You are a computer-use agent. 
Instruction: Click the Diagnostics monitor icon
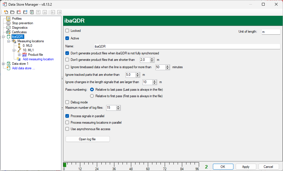coord(8,28)
